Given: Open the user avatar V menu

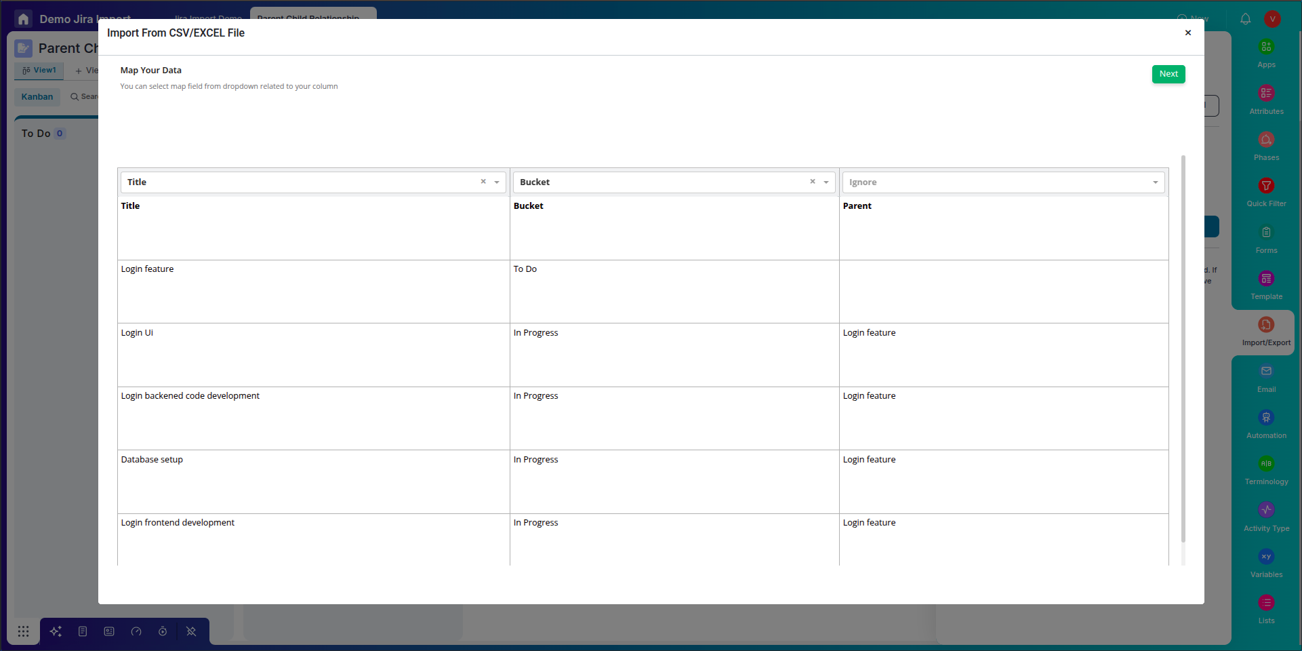Looking at the screenshot, I should pyautogui.click(x=1272, y=19).
